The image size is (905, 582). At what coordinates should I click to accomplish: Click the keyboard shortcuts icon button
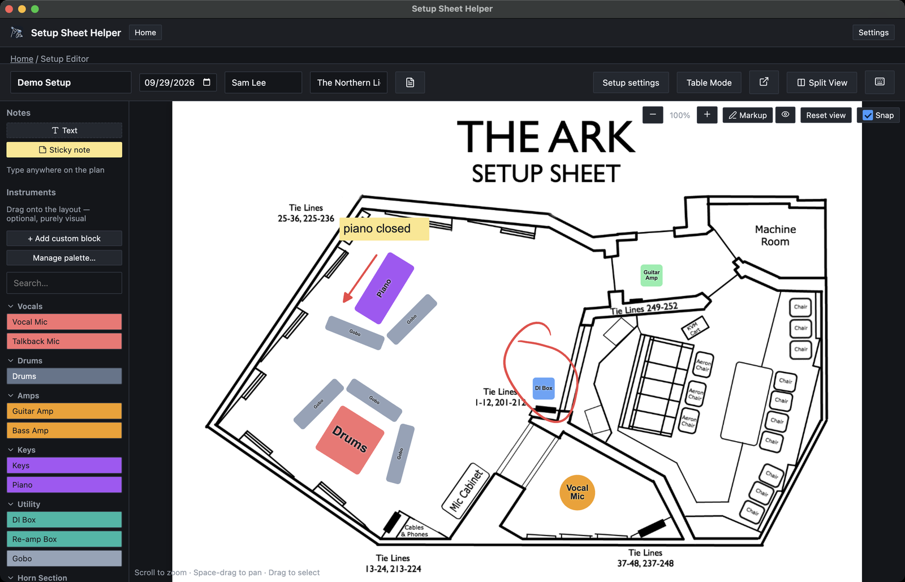880,82
